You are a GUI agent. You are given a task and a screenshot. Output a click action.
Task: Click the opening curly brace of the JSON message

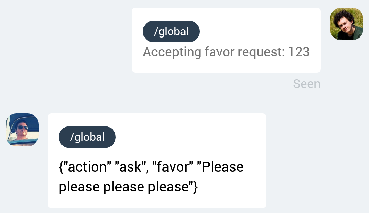[x=61, y=167]
